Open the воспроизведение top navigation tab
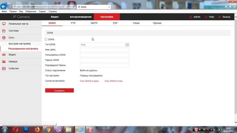 (81, 17)
